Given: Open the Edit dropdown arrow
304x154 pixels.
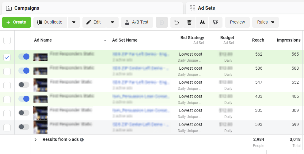Looking at the screenshot, I should tap(112, 22).
